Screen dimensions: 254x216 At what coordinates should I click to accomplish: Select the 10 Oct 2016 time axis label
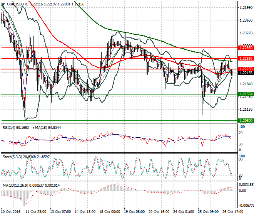[11, 212]
